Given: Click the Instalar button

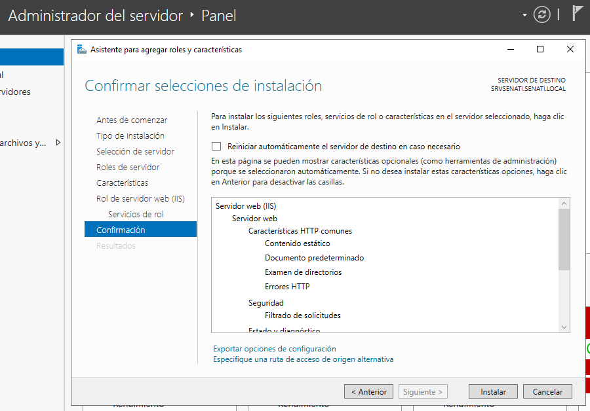Looking at the screenshot, I should [x=493, y=391].
